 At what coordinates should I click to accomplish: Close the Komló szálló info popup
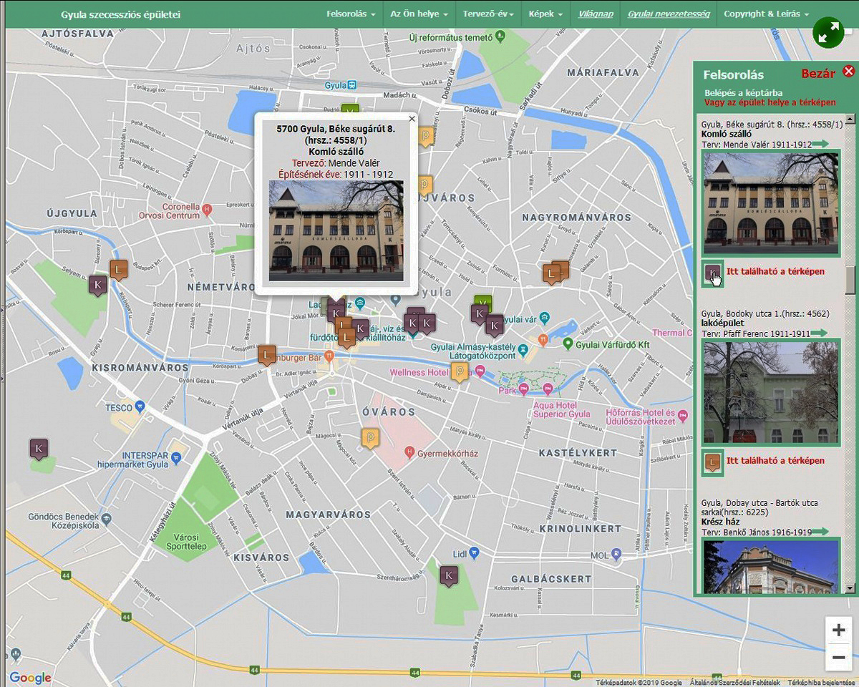click(x=412, y=120)
